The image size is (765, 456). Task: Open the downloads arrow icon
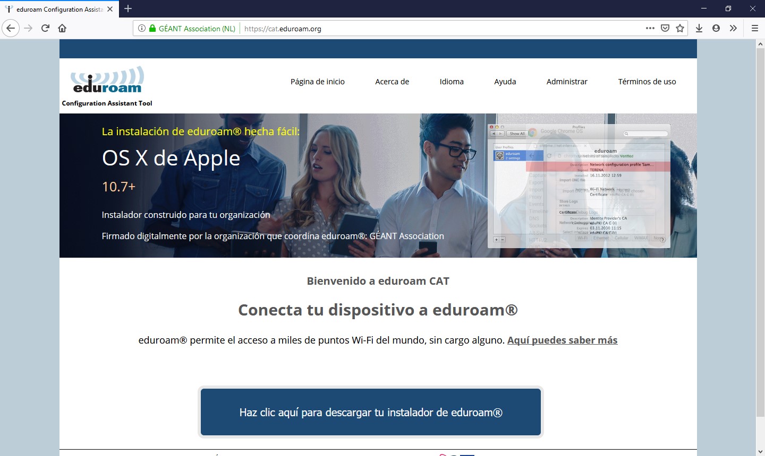pyautogui.click(x=699, y=28)
